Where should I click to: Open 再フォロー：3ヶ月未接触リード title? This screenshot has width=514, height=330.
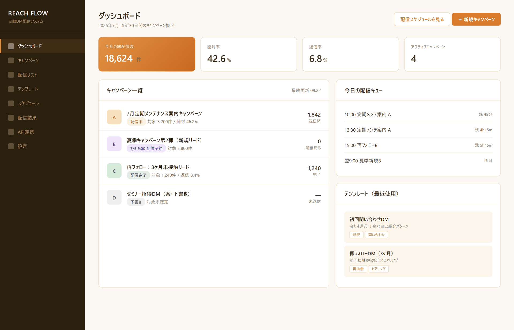coord(158,167)
